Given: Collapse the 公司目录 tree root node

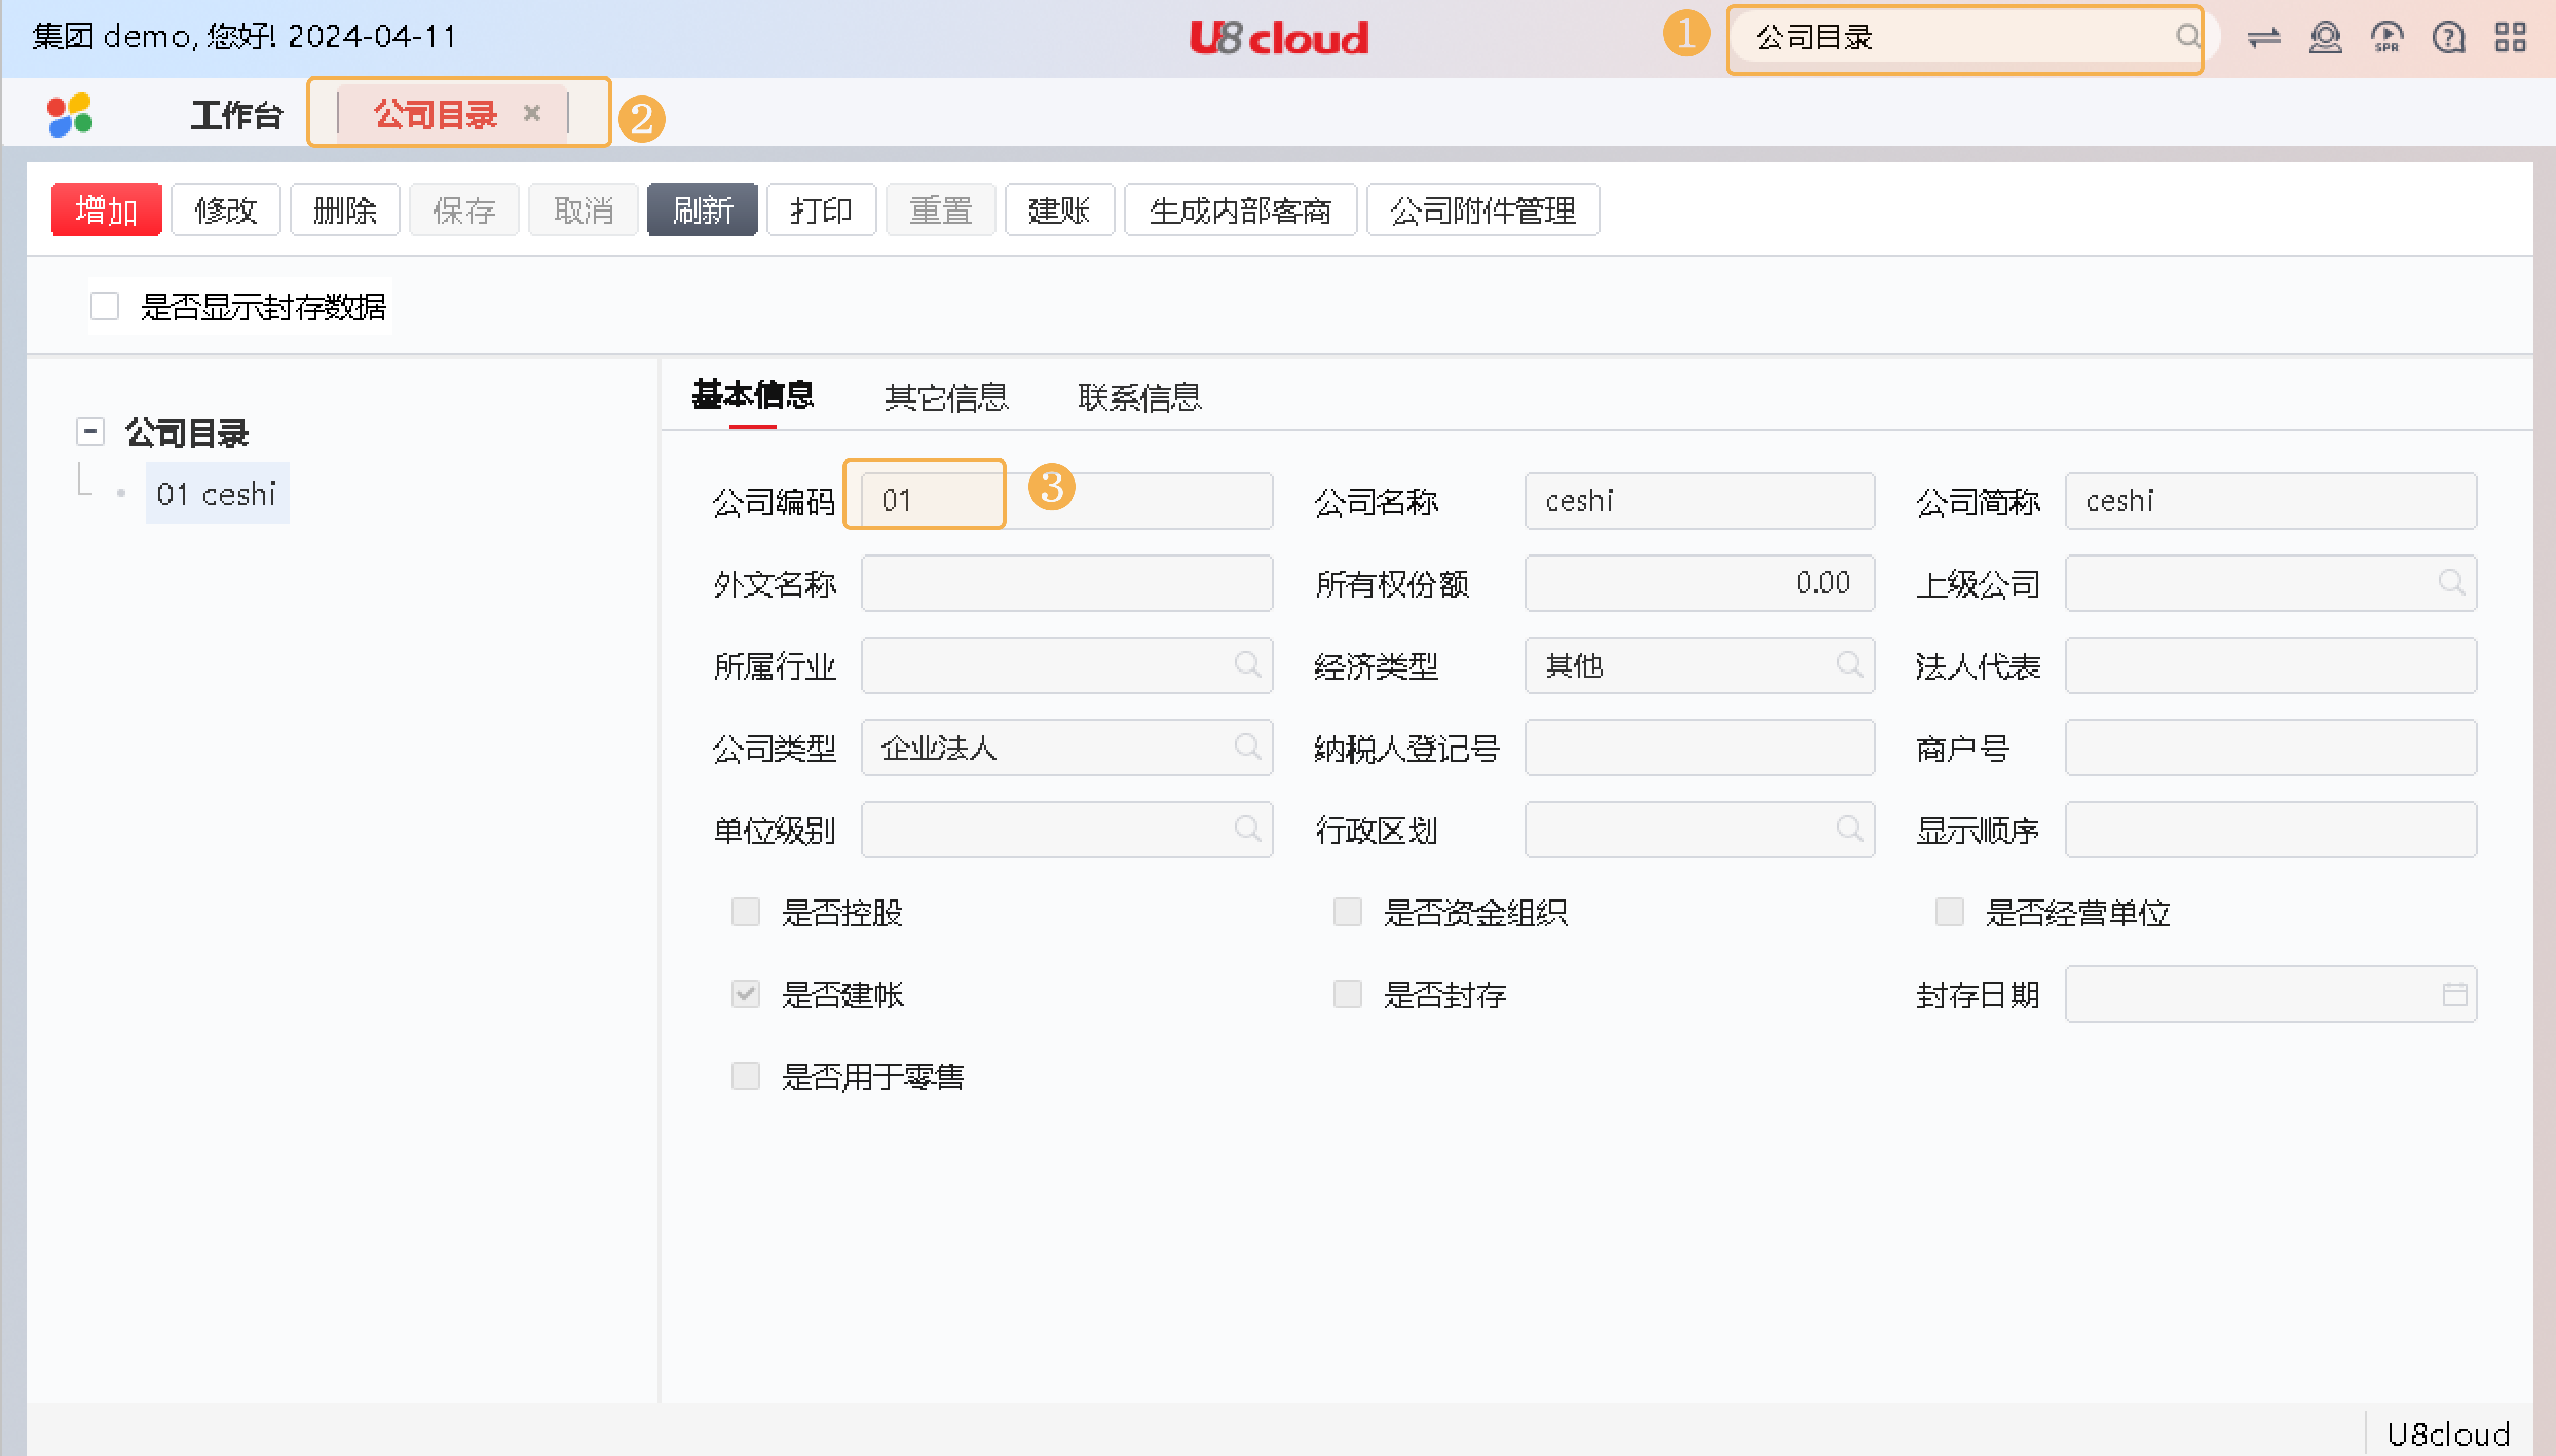Looking at the screenshot, I should (x=90, y=432).
